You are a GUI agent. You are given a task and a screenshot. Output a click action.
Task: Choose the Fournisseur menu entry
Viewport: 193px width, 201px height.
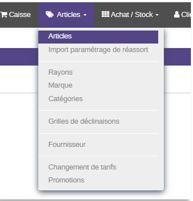click(98, 144)
